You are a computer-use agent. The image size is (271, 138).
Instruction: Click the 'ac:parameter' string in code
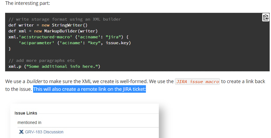pos(36,43)
